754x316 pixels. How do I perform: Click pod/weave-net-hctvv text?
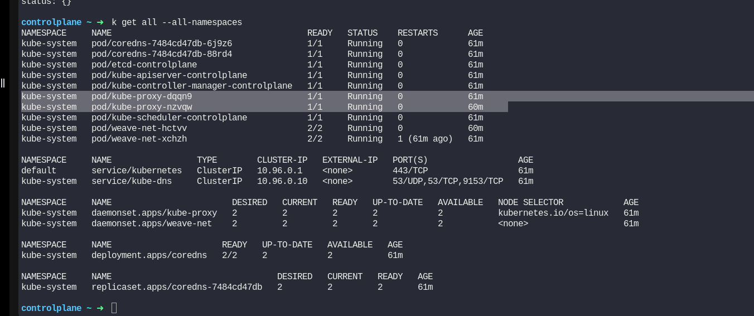139,128
